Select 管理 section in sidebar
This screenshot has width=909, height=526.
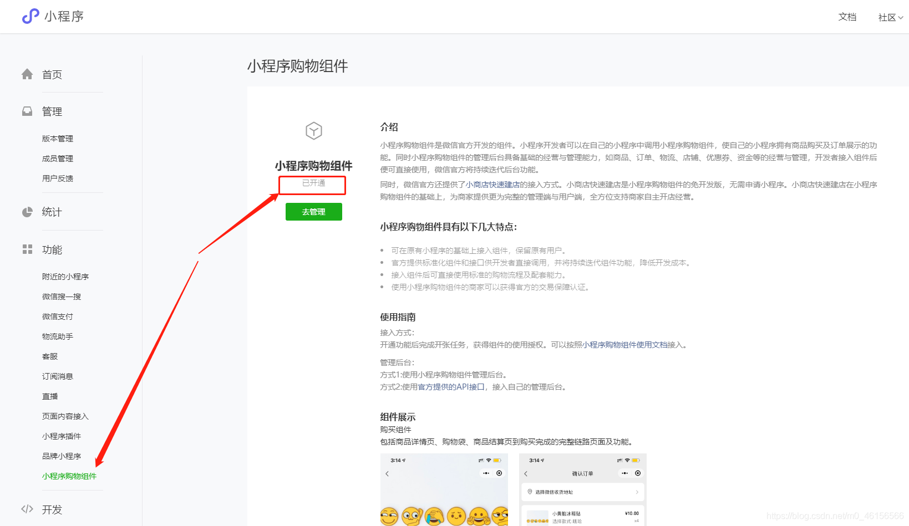point(52,111)
